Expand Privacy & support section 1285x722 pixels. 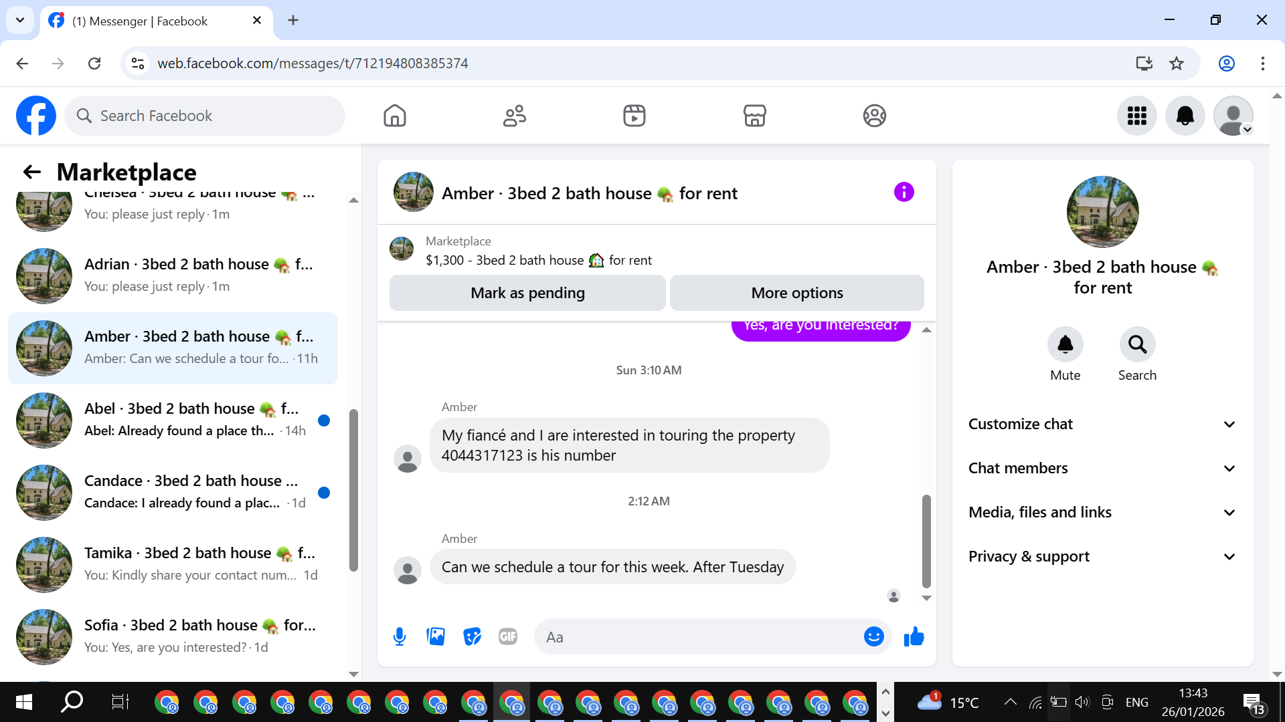point(1102,556)
